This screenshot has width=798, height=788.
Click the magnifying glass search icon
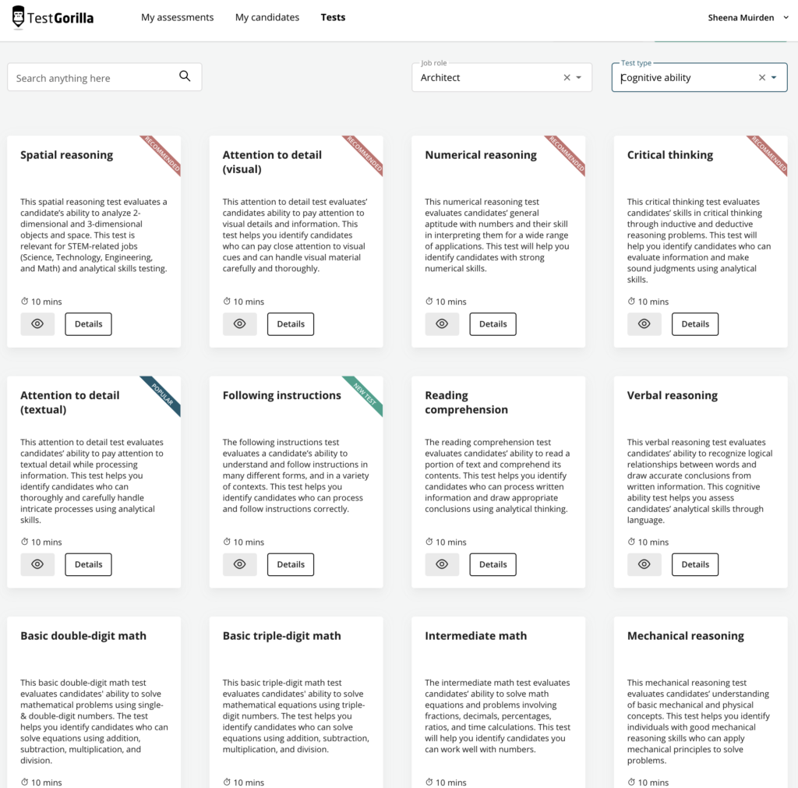[185, 76]
